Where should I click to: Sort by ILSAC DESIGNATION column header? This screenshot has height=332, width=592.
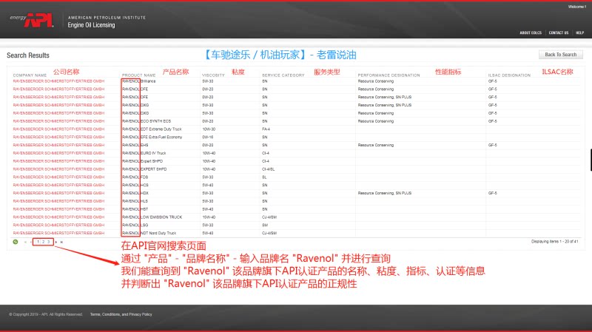pos(509,75)
